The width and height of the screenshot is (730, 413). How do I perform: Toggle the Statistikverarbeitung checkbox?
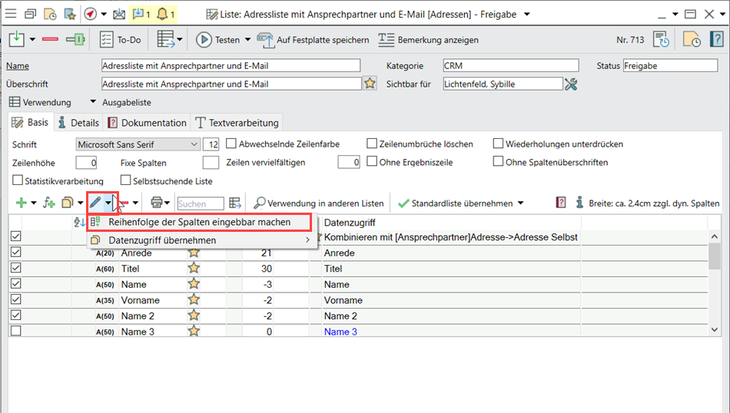18,180
